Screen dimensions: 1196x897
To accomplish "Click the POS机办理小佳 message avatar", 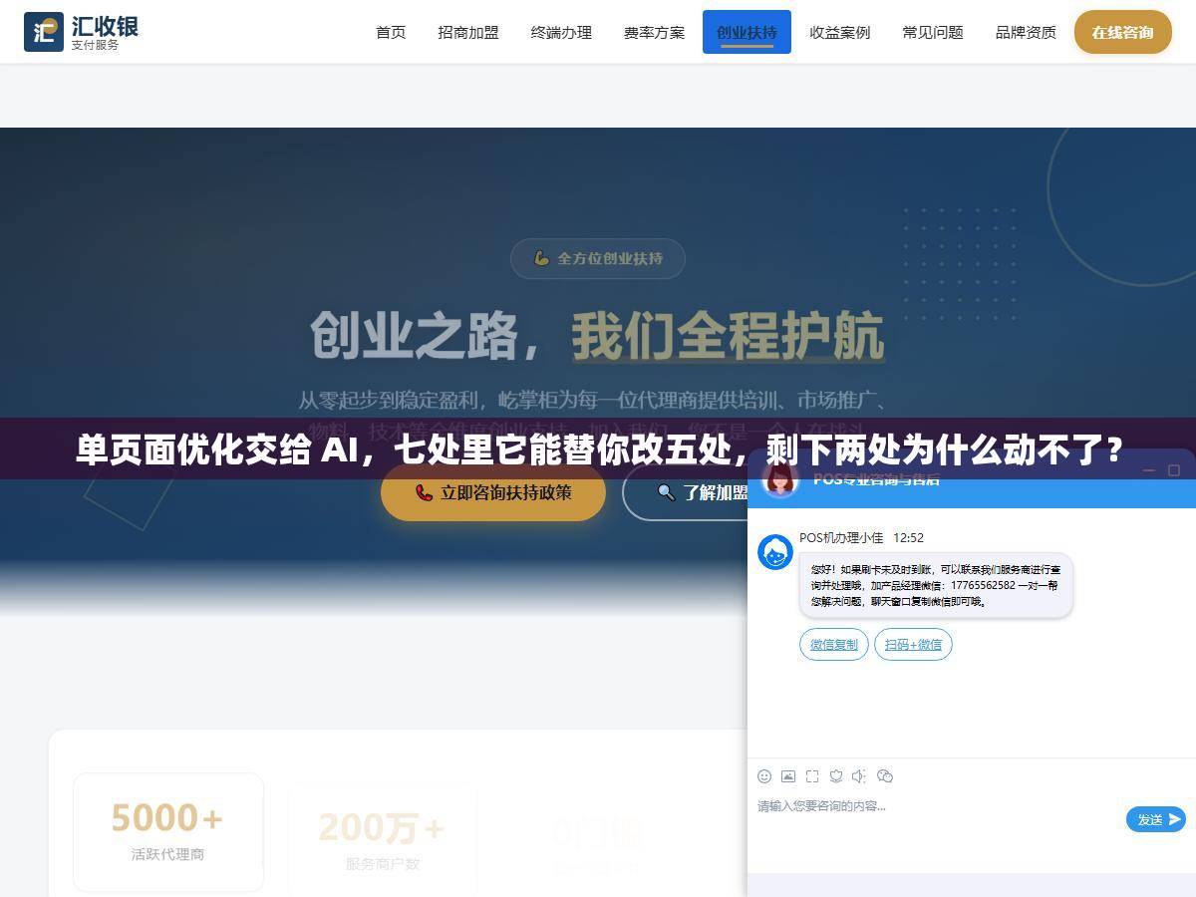I will (775, 552).
